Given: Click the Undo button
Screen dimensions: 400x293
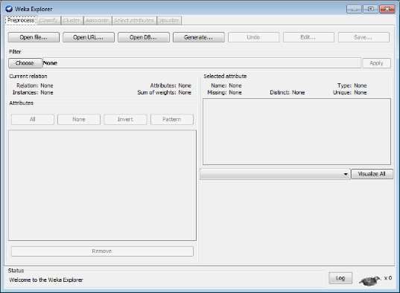Looking at the screenshot, I should point(253,37).
